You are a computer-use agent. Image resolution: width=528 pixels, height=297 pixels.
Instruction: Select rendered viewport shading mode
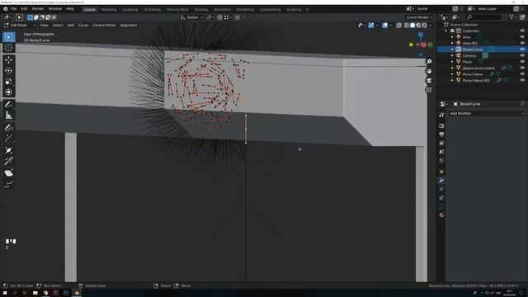(x=425, y=26)
